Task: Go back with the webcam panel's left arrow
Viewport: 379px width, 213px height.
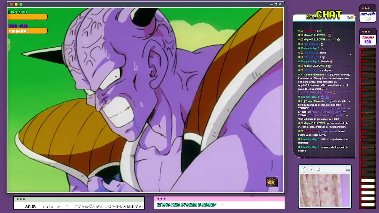Action: (x=304, y=170)
